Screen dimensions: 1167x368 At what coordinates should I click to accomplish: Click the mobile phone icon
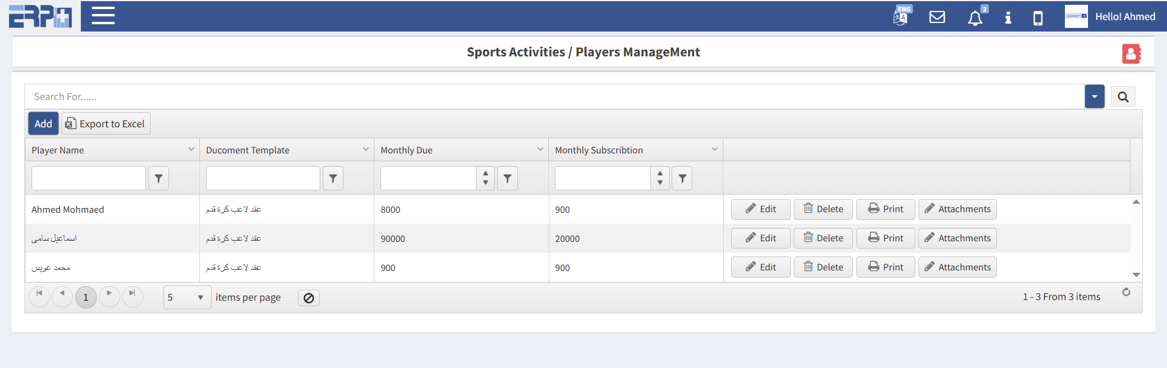[x=1038, y=18]
